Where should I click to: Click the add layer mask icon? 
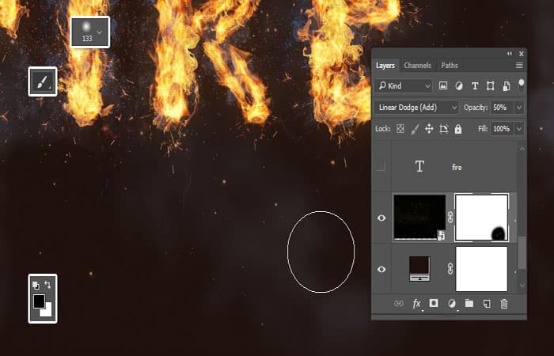coord(434,303)
